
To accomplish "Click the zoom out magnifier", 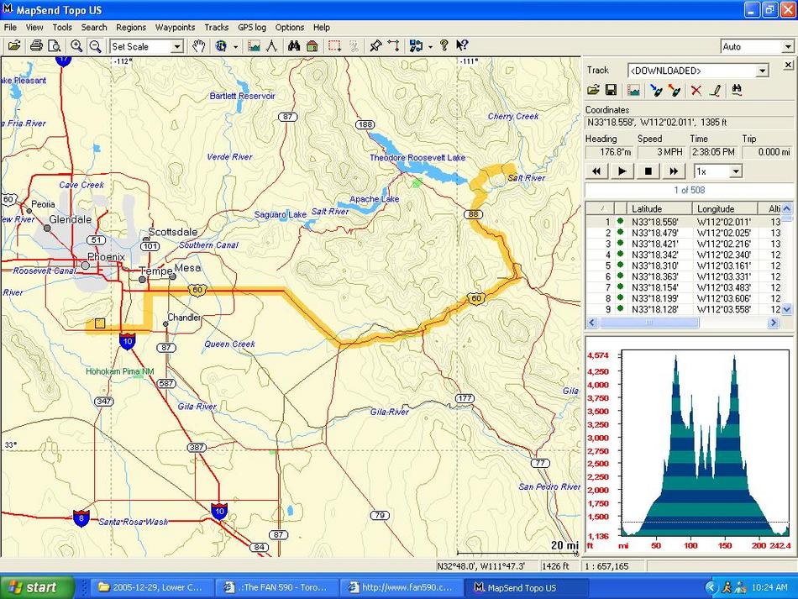I will coord(95,46).
